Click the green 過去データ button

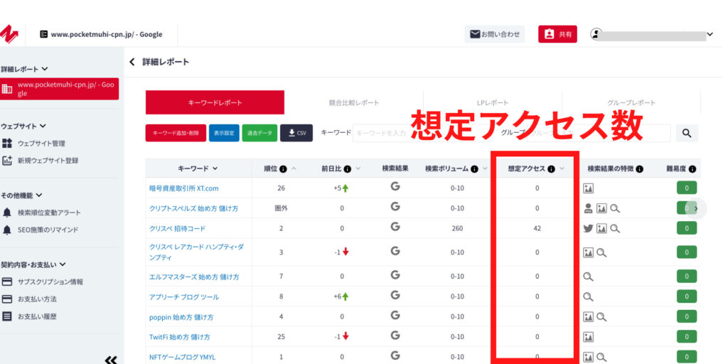(259, 133)
